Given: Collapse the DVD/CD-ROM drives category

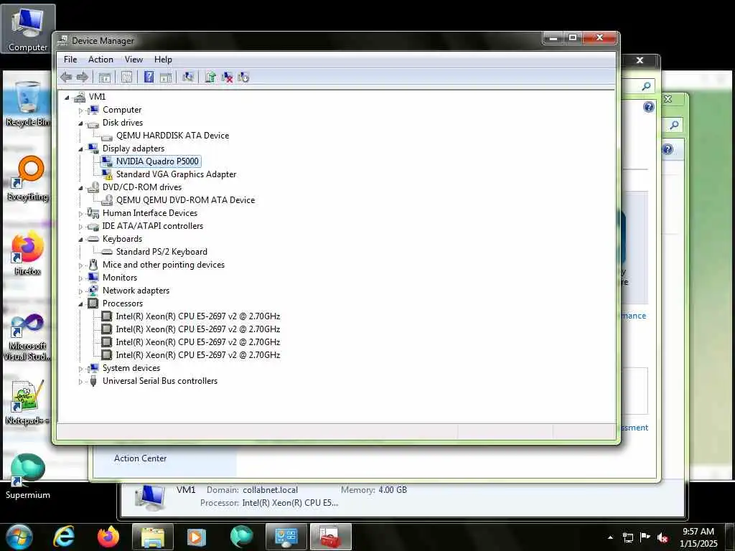Looking at the screenshot, I should [x=80, y=188].
